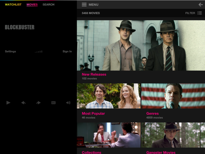Click the BLOCKBUSTER logo
Image resolution: width=205 pixels, height=154 pixels.
point(19,27)
